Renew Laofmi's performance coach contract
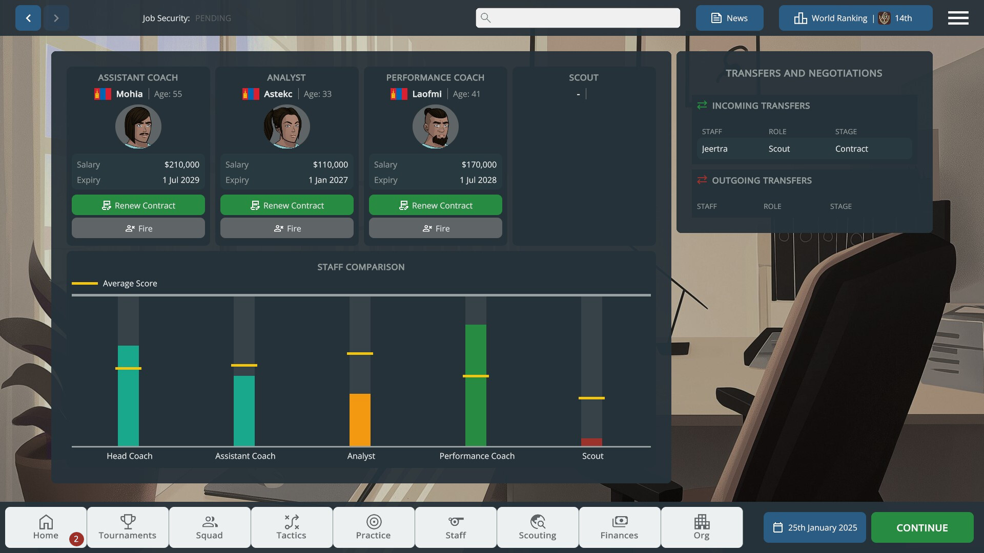Image resolution: width=984 pixels, height=553 pixels. tap(435, 205)
